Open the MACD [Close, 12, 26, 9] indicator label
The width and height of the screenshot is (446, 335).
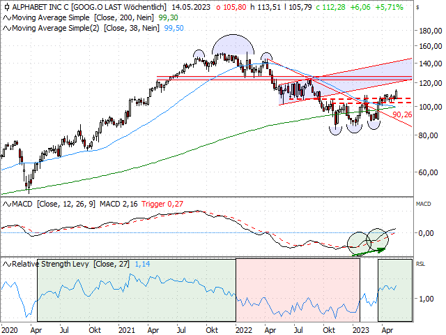[x=54, y=204]
